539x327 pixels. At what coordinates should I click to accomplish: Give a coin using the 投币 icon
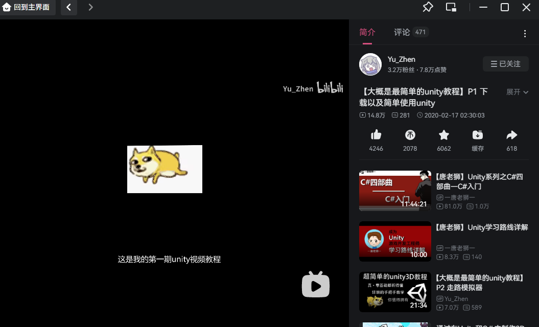pos(410,139)
